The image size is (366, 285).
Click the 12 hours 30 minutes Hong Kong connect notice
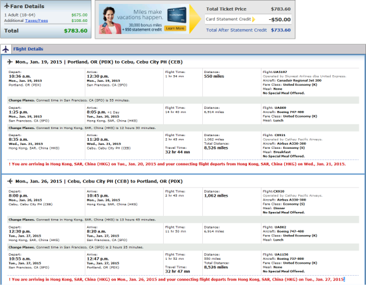tap(183, 128)
